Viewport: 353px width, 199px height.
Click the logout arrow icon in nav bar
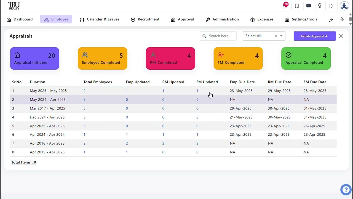pos(331,19)
